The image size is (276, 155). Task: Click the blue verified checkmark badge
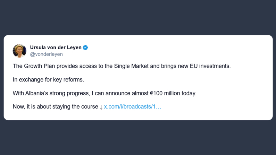pos(85,48)
